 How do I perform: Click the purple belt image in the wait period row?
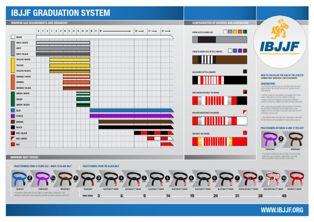(x=42, y=179)
